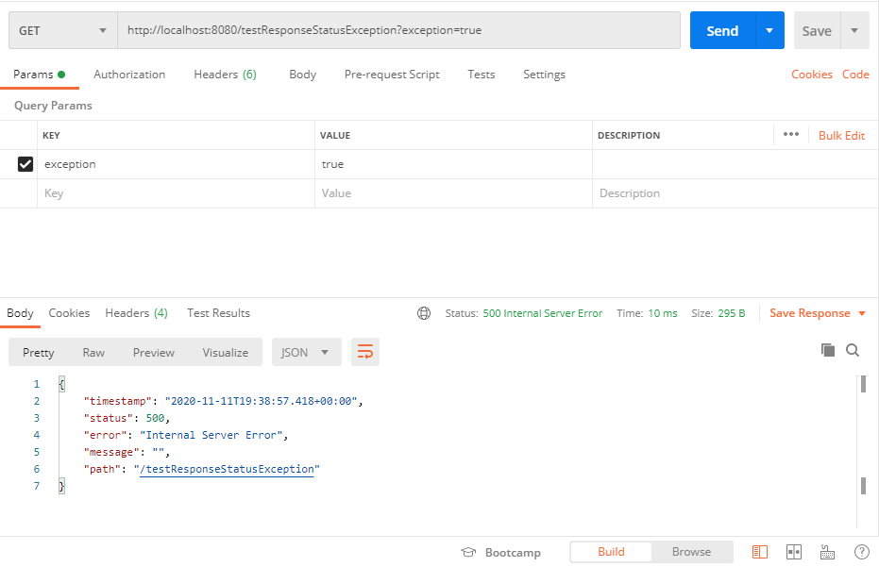The width and height of the screenshot is (879, 567).
Task: Open the three dots column options menu
Action: (791, 135)
